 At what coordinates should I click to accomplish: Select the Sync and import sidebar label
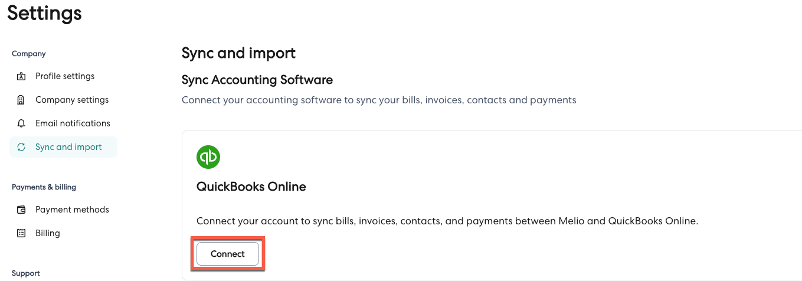[68, 147]
